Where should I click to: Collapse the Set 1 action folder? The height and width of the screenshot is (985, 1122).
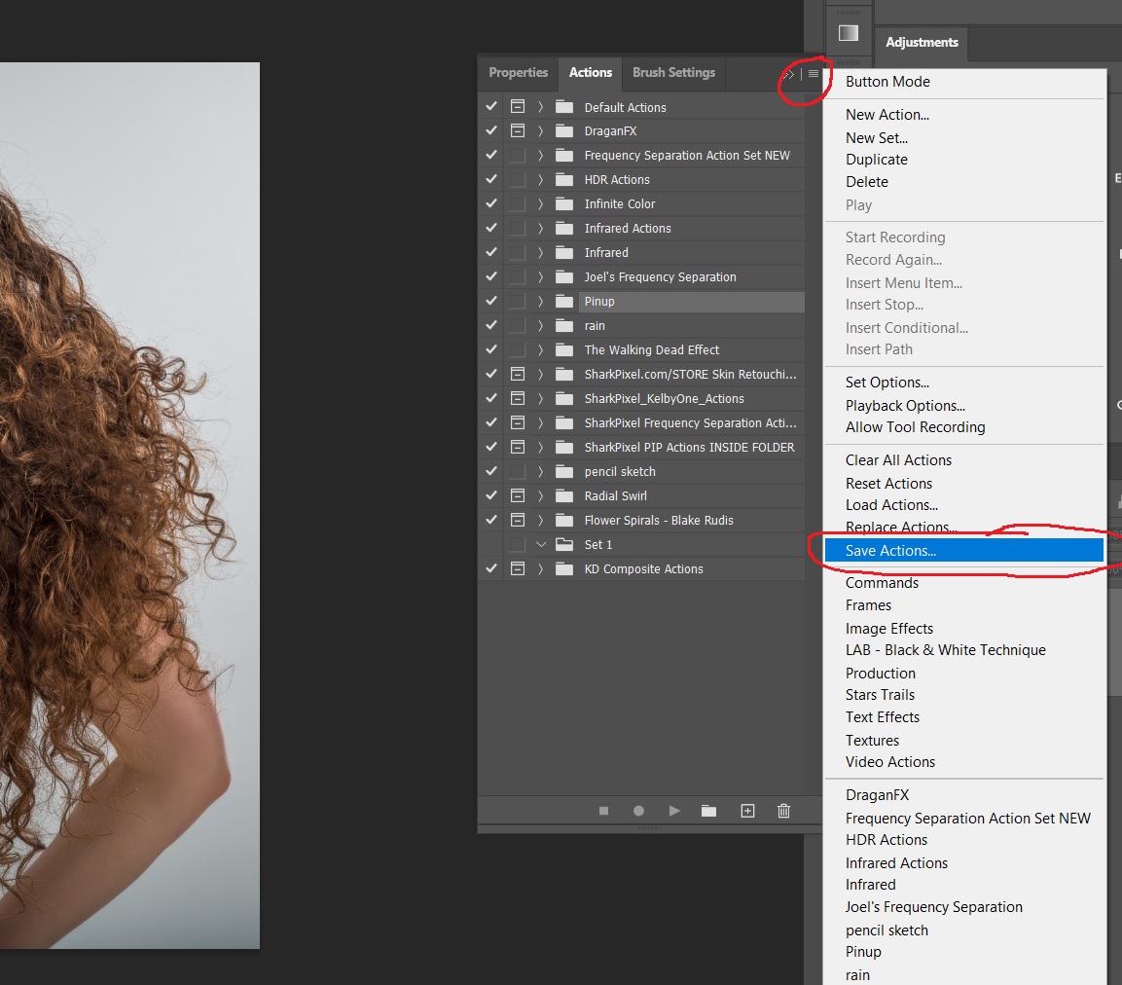pos(541,545)
